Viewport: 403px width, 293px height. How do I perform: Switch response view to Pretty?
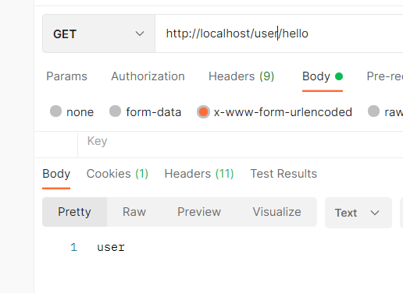tap(74, 212)
